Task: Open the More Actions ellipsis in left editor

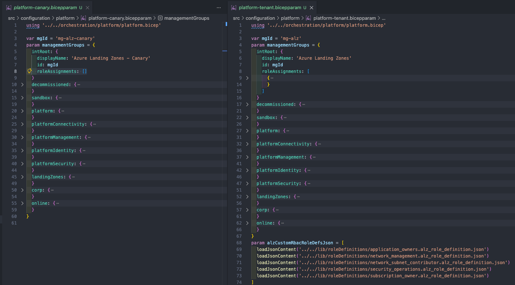Action: (219, 7)
